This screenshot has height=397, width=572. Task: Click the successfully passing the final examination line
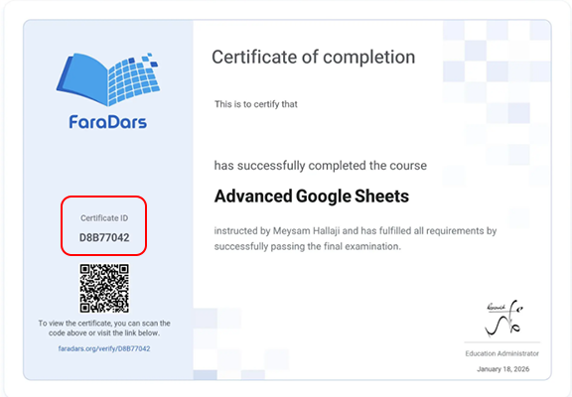(x=308, y=246)
